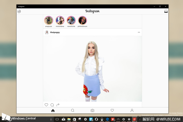Open the Mail app in taskbar
Image resolution: width=183 pixels, height=122 pixels.
pyautogui.click(x=63, y=119)
